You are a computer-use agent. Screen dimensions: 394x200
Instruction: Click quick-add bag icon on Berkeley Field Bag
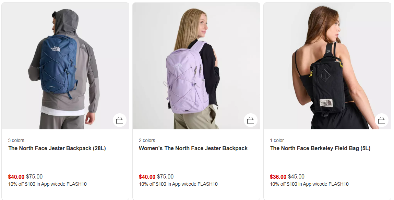pos(382,120)
